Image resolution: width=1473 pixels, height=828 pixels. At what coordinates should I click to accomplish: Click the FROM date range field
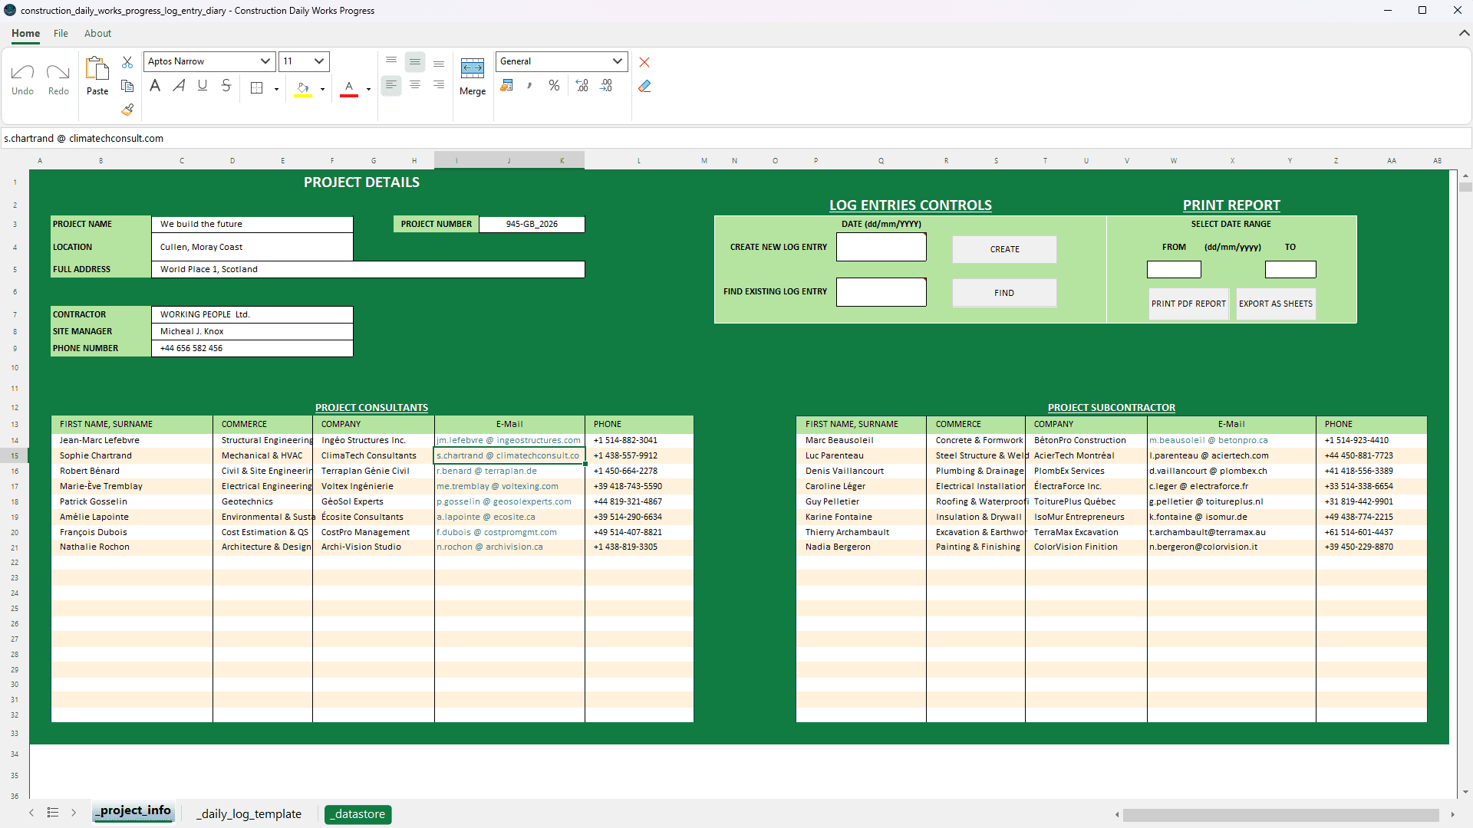tap(1173, 269)
